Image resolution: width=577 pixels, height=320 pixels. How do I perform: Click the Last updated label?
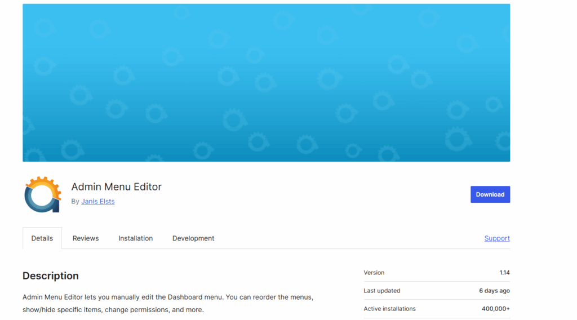(382, 291)
